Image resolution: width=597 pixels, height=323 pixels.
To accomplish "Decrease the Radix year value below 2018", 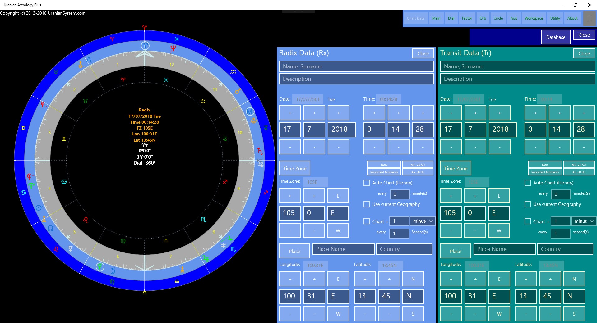I will point(339,147).
